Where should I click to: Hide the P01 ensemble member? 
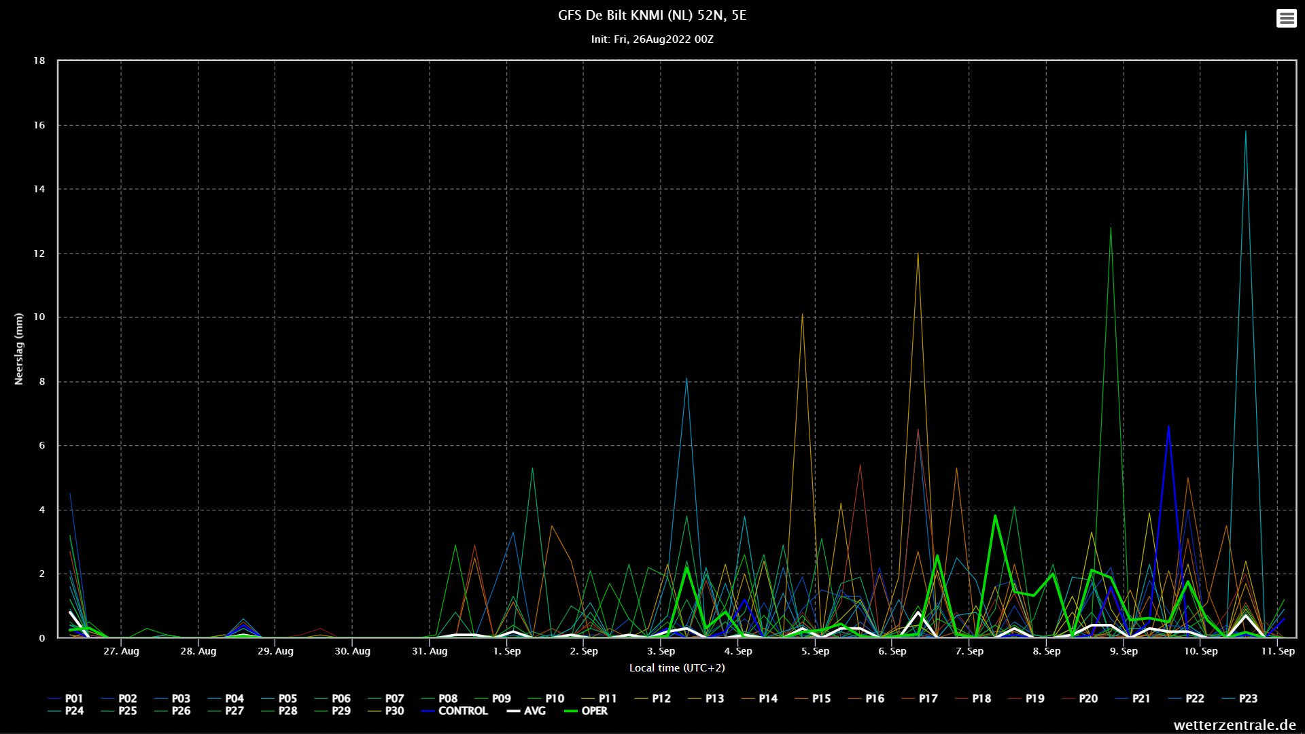pyautogui.click(x=66, y=699)
